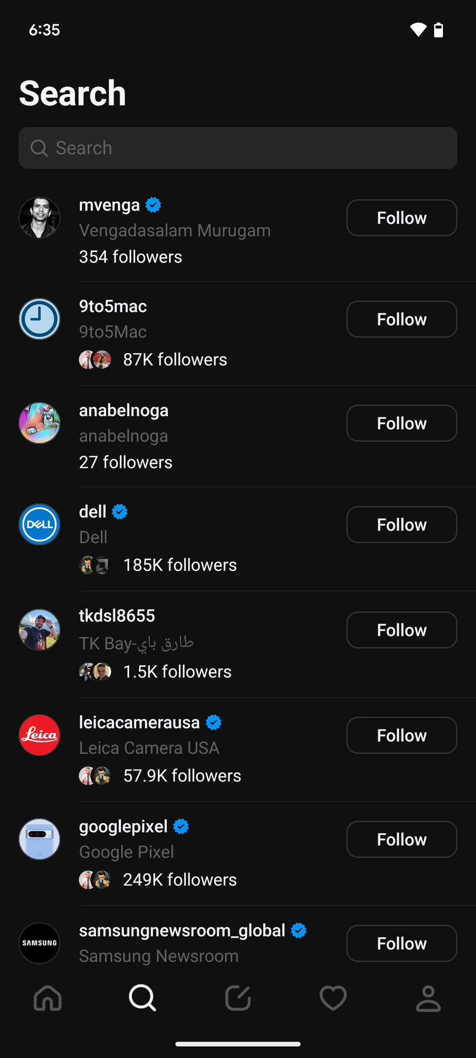476x1058 pixels.
Task: Tap the Dell logo avatar
Action: pyautogui.click(x=40, y=525)
